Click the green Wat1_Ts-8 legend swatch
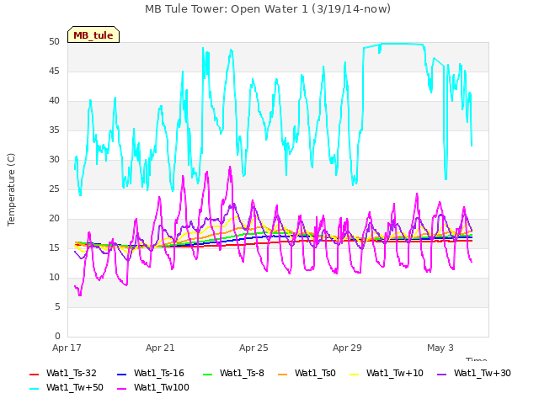This screenshot has height=404, width=539. [208, 374]
